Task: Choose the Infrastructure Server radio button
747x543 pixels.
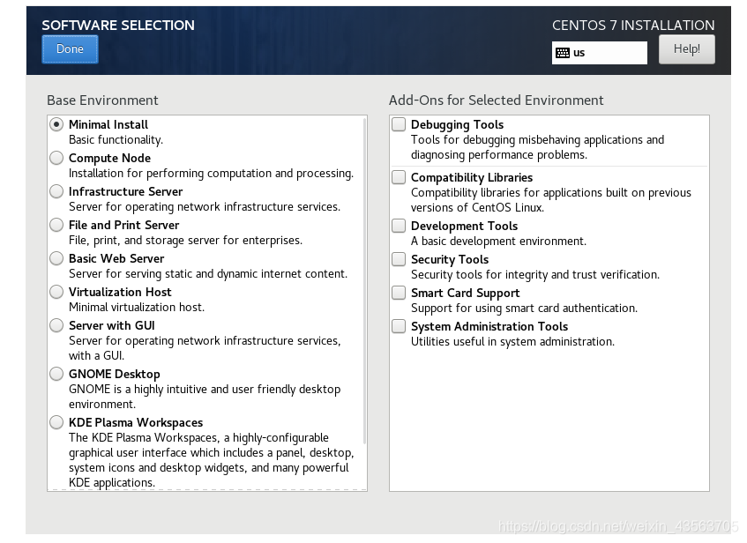Action: [x=56, y=191]
